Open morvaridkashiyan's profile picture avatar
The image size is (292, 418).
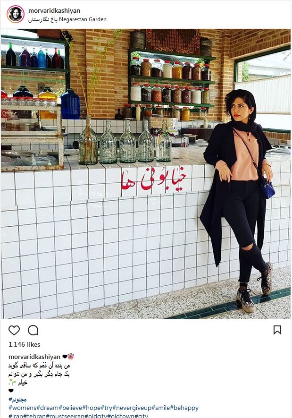pyautogui.click(x=16, y=14)
